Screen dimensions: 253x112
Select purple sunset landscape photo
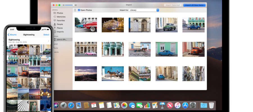[x=86, y=74]
